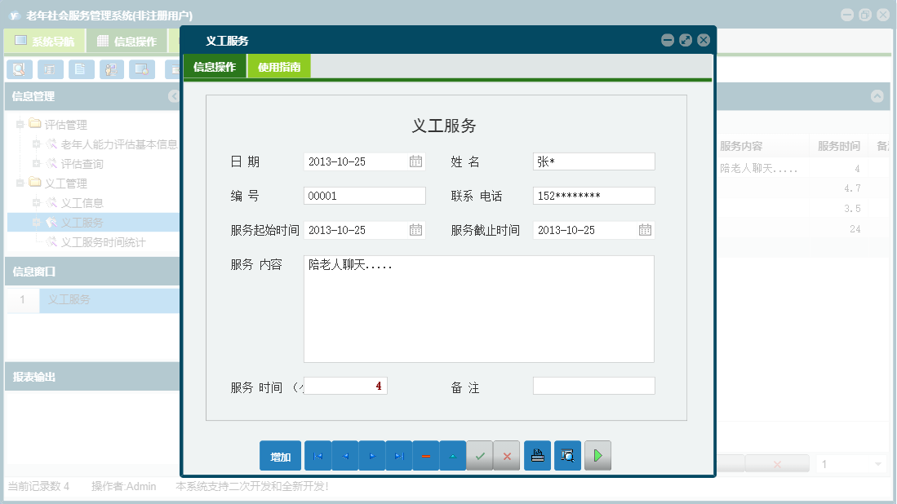Open the 服务起始时间 calendar picker

tap(417, 229)
